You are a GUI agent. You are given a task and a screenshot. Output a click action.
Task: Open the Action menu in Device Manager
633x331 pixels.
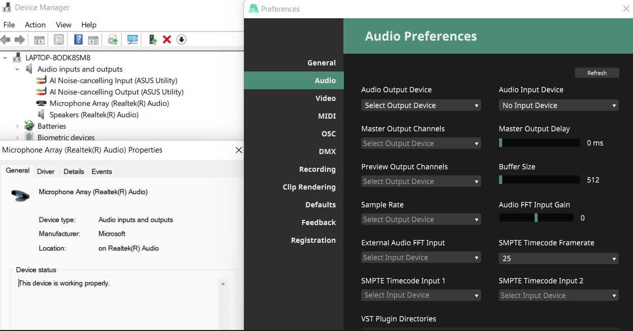click(35, 24)
